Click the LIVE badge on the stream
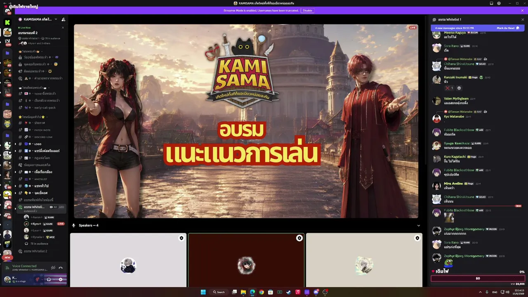Image resolution: width=528 pixels, height=297 pixels. point(412,28)
